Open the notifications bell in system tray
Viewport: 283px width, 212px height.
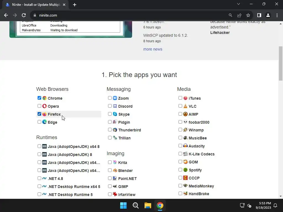pyautogui.click(x=276, y=205)
